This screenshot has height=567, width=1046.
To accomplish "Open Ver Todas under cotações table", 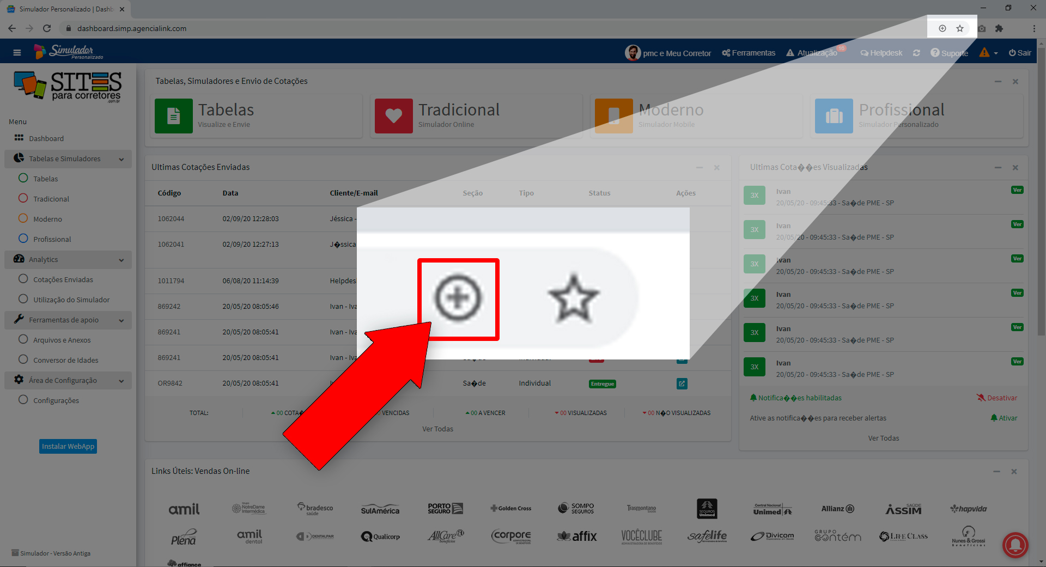I will (437, 429).
